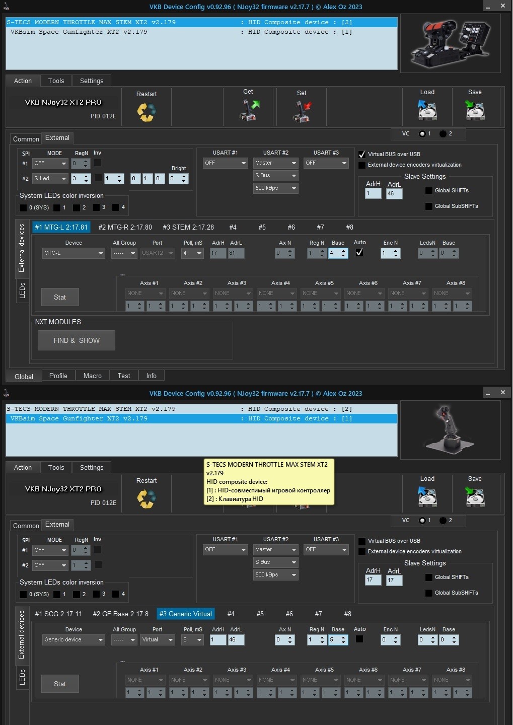Image resolution: width=513 pixels, height=725 pixels.
Task: Click Load disk icon in upper window
Action: coord(427,110)
